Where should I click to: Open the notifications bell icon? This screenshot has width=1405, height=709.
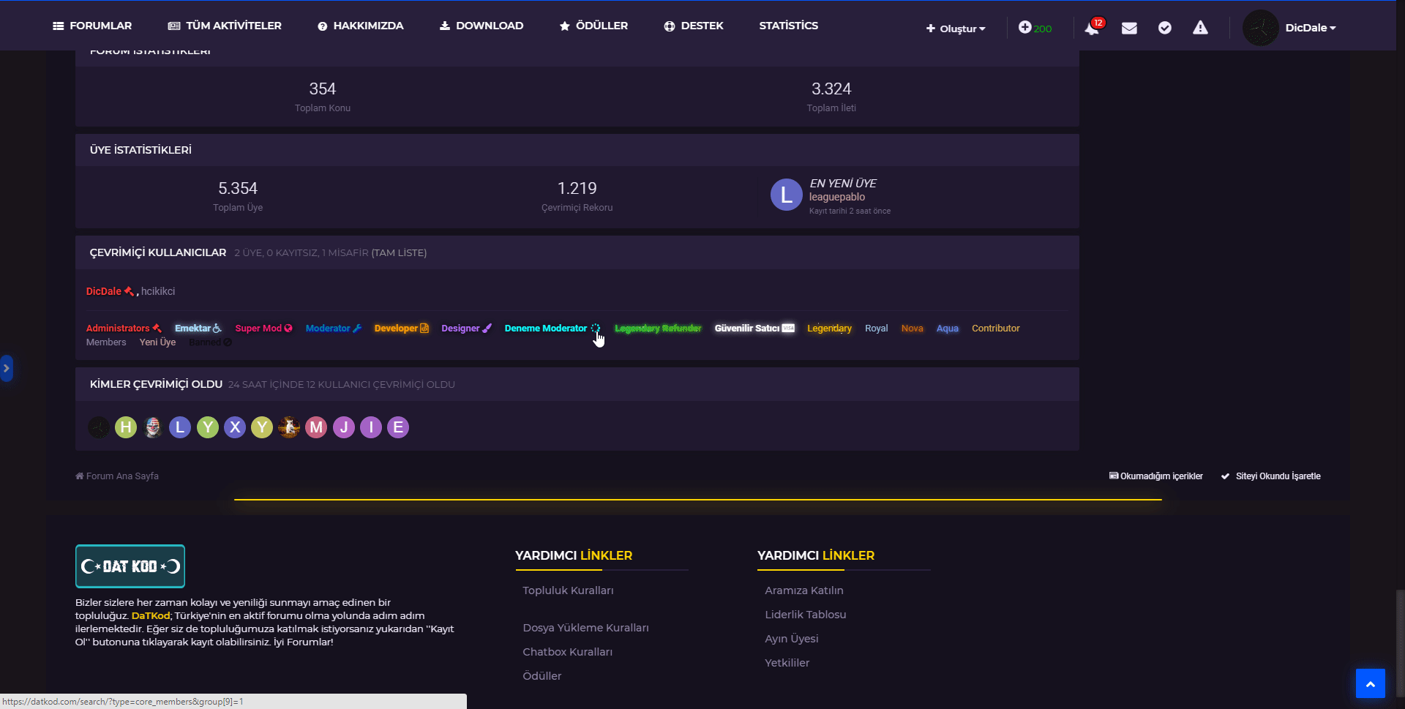tap(1091, 28)
